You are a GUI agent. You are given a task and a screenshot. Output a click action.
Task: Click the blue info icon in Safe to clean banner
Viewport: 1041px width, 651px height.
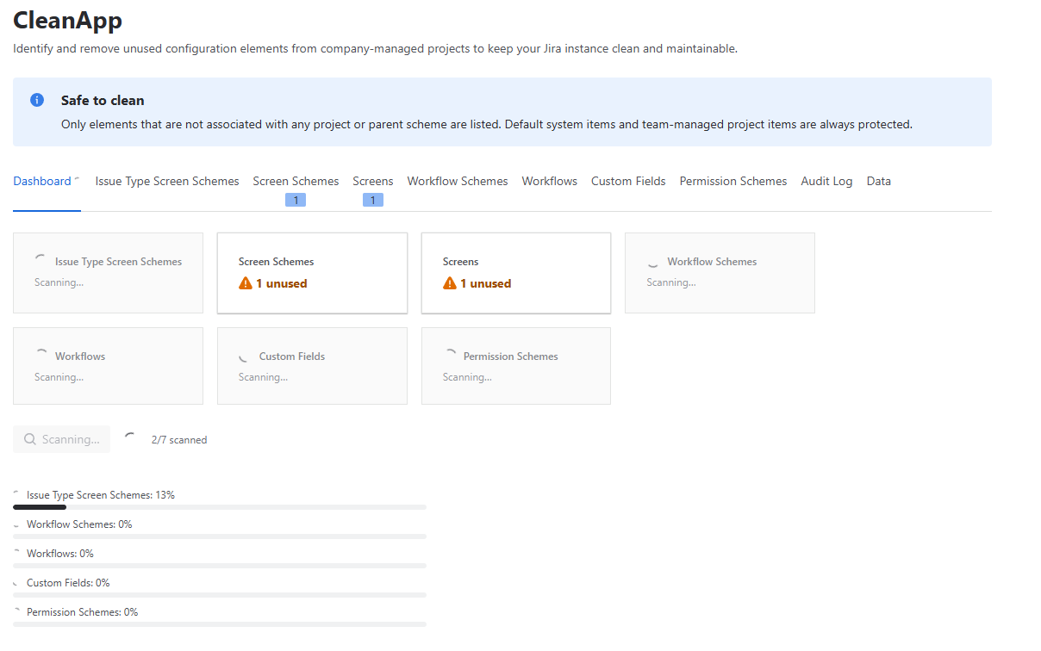click(x=36, y=100)
